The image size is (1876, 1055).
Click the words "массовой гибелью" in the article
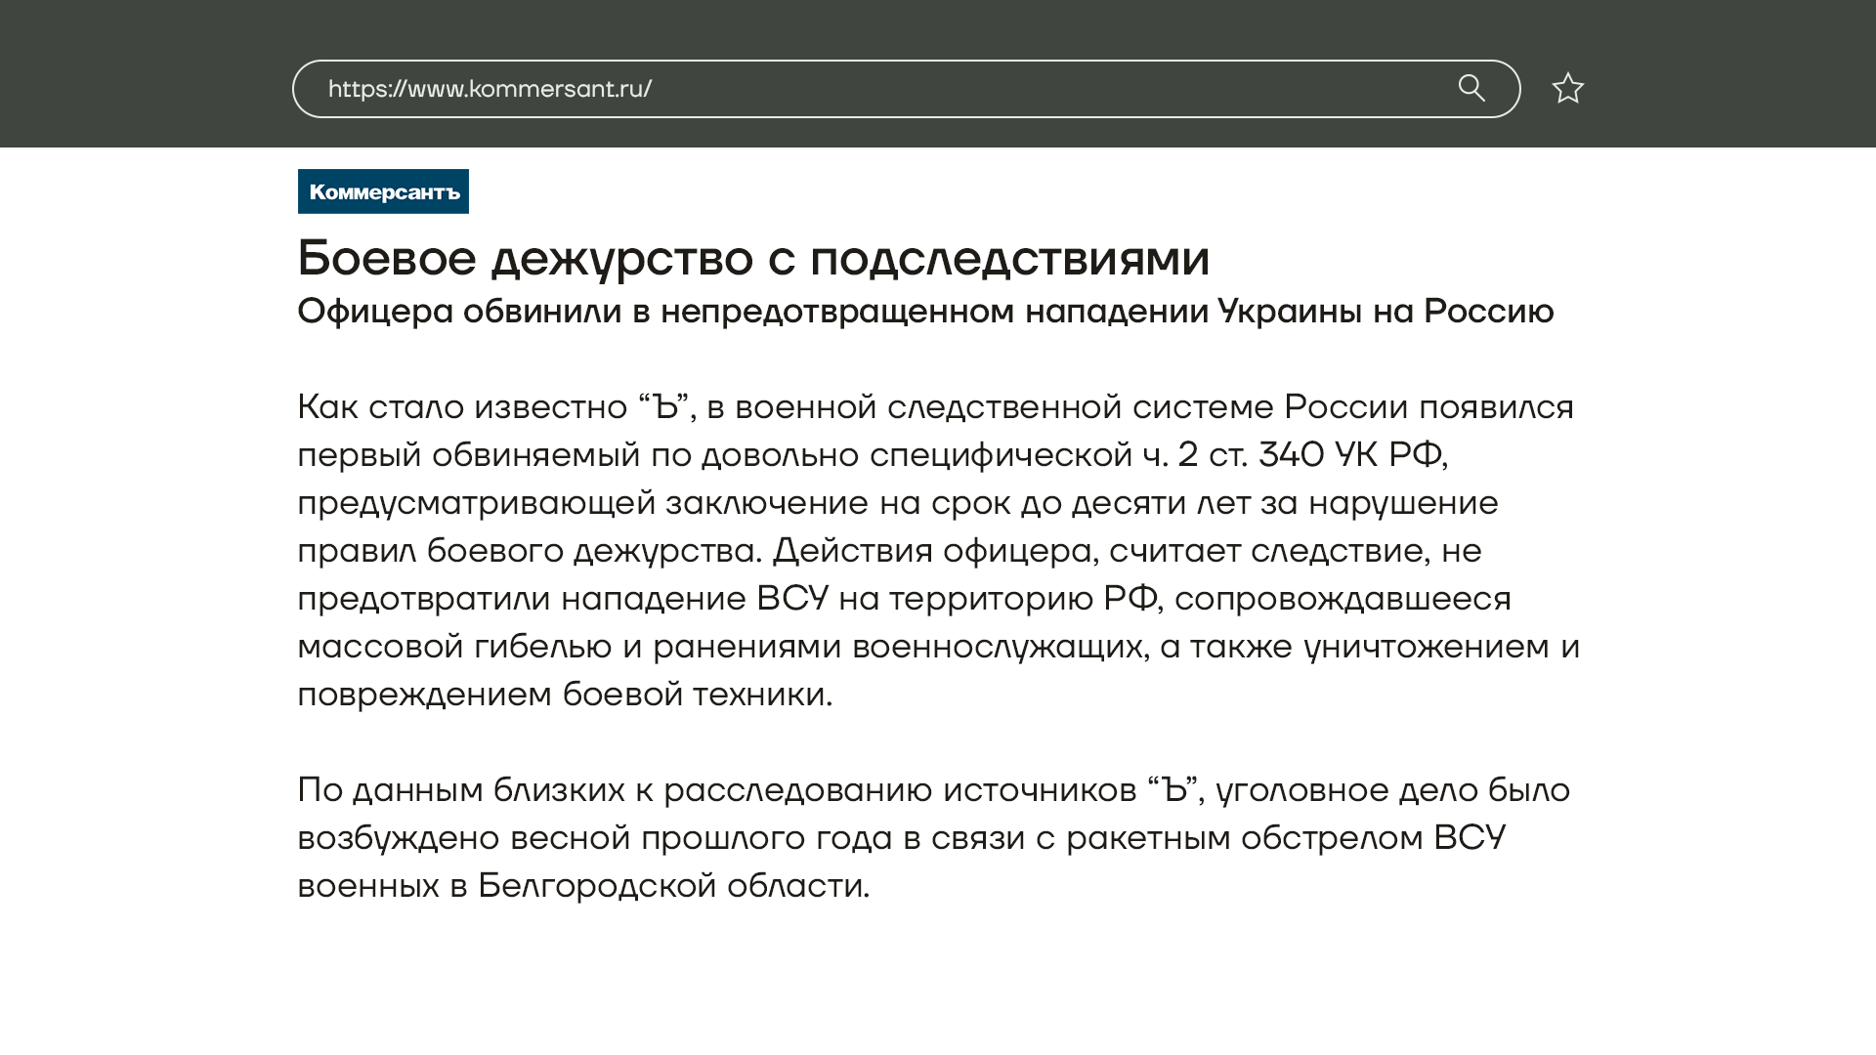(454, 647)
